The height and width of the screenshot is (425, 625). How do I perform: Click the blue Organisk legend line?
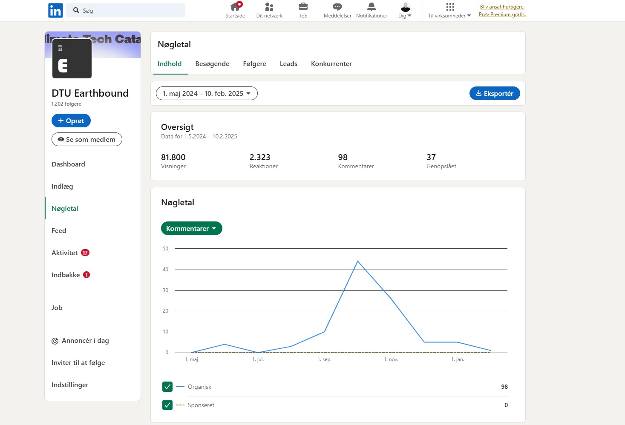[180, 387]
